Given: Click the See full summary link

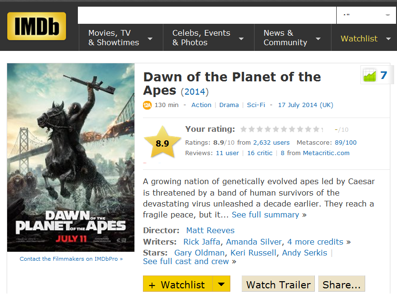Looking at the screenshot, I should [265, 215].
